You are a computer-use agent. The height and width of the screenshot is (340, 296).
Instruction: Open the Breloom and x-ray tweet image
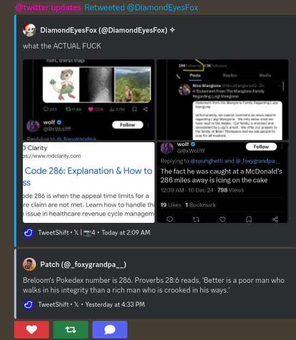pyautogui.click(x=89, y=100)
